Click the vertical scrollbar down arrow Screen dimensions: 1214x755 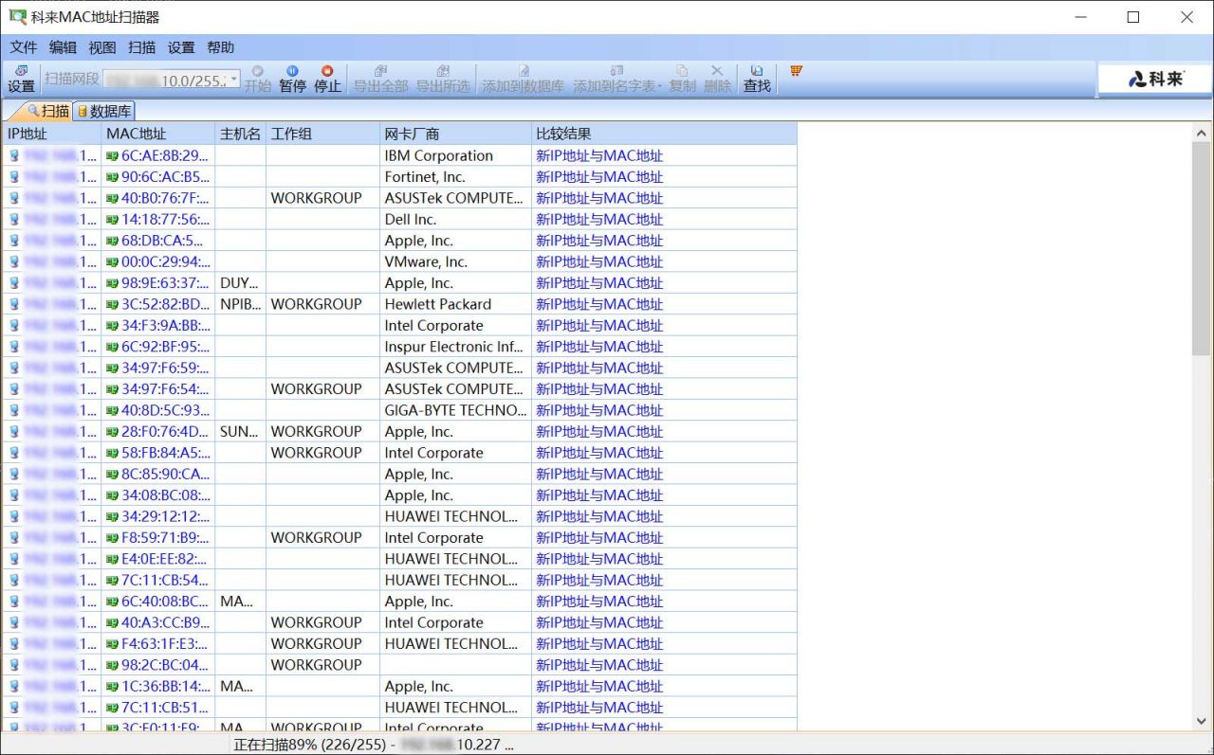[1201, 723]
